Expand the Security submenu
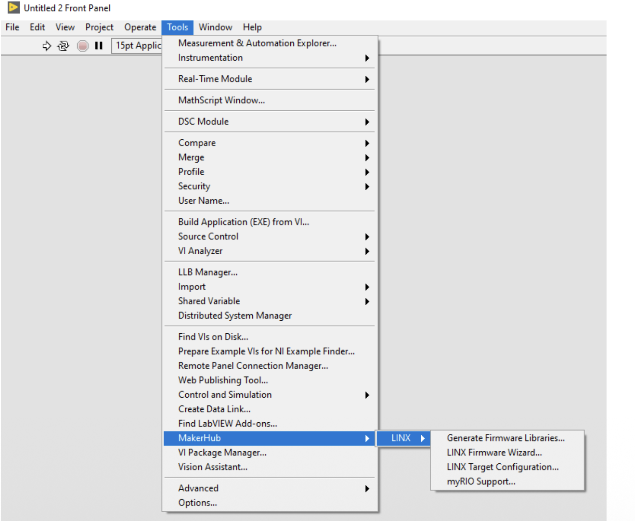This screenshot has width=635, height=521. [x=270, y=186]
